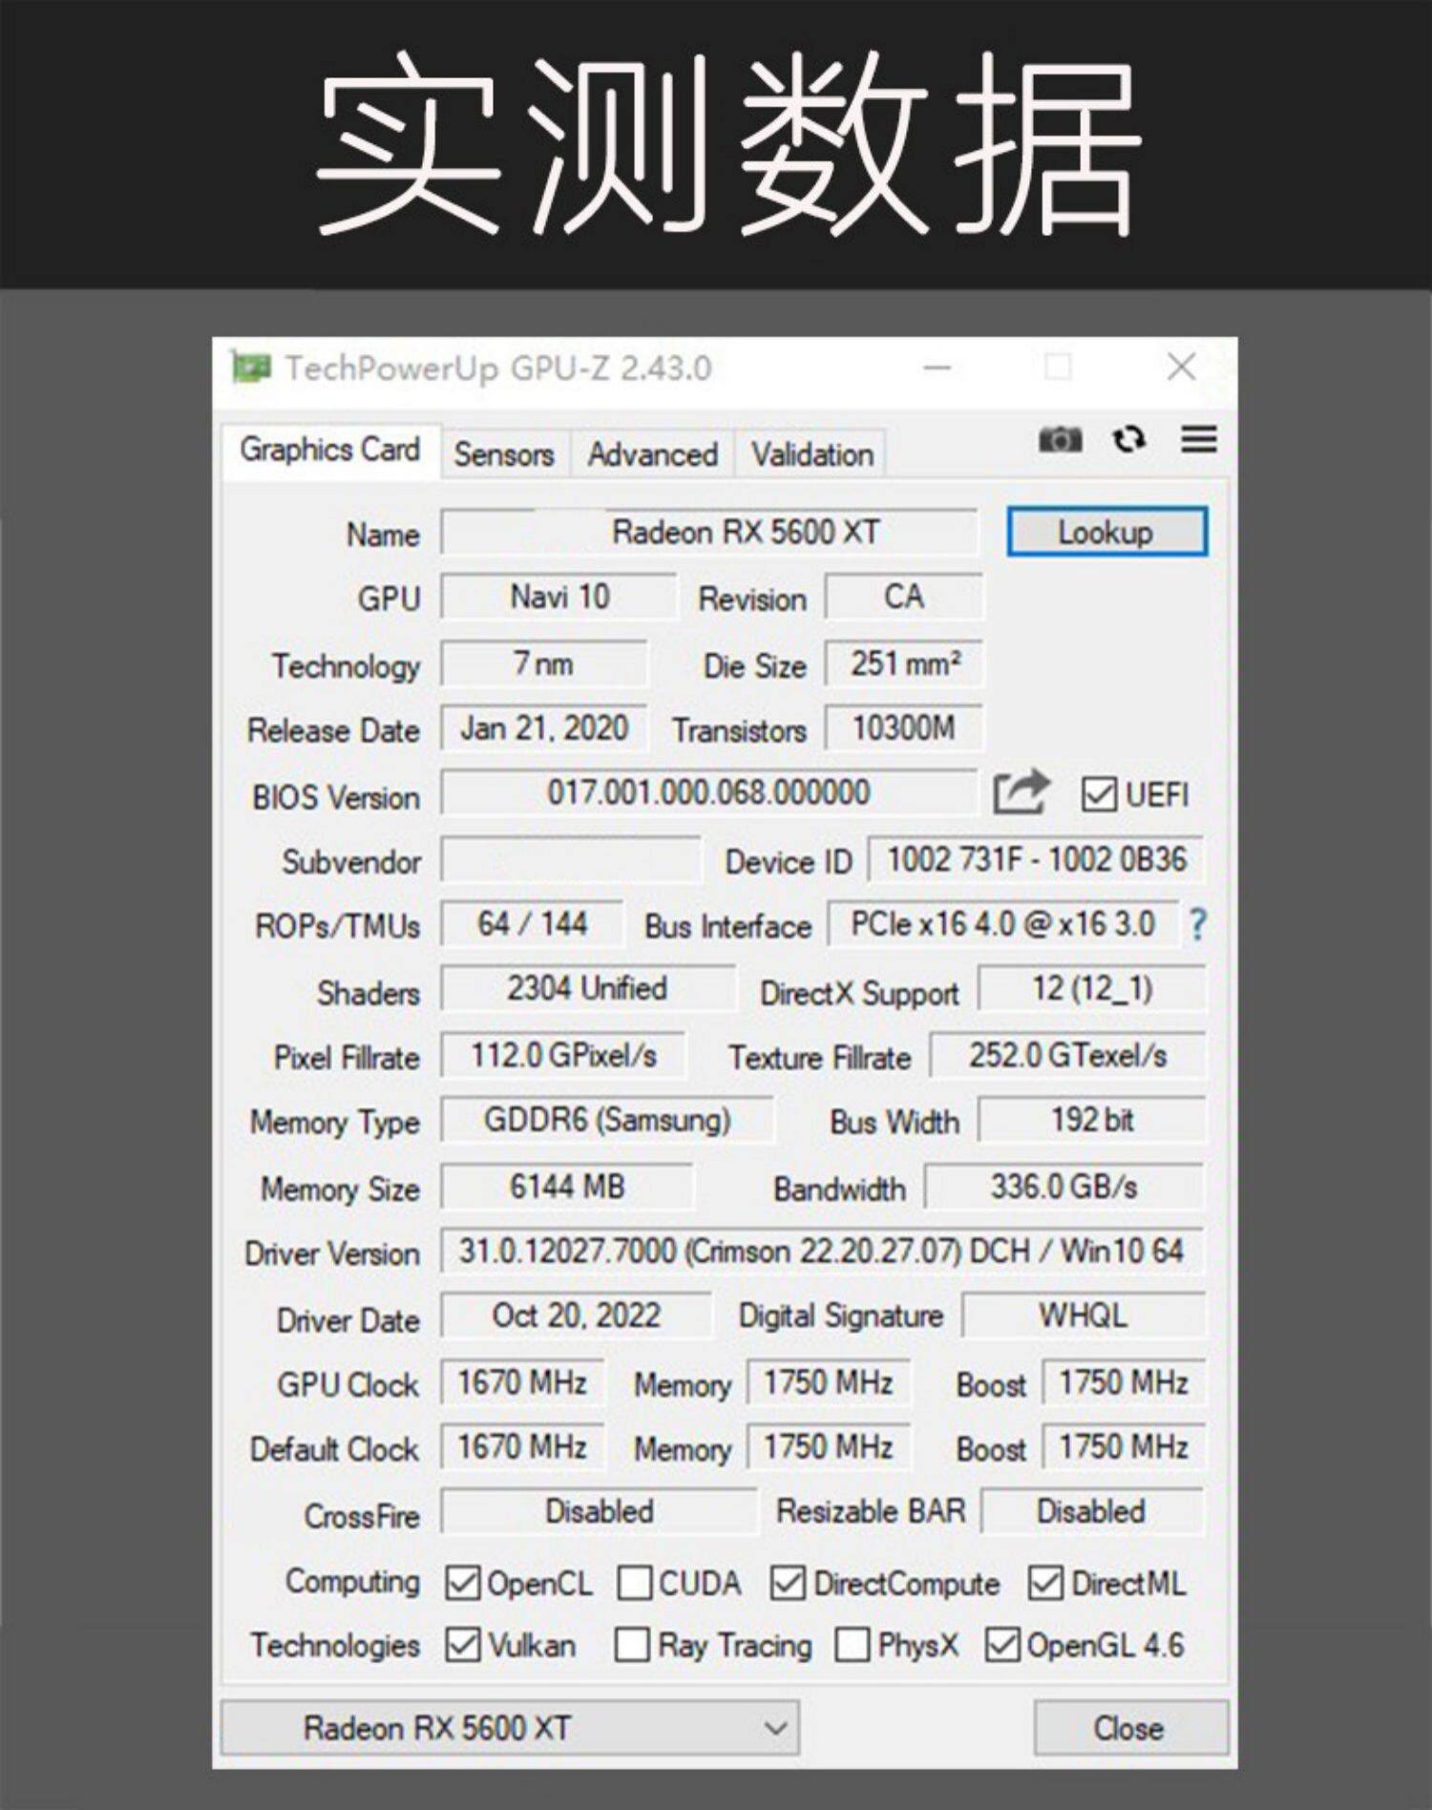Toggle the OpenCL checkbox
This screenshot has width=1432, height=1810.
(463, 1583)
